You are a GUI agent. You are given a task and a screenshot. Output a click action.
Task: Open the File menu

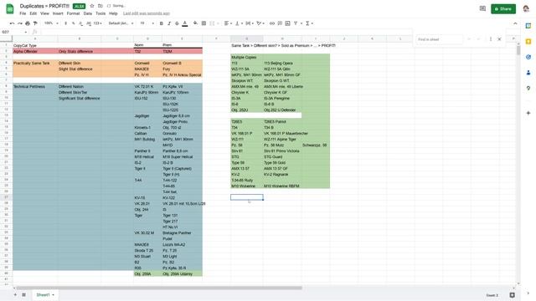[x=23, y=13]
